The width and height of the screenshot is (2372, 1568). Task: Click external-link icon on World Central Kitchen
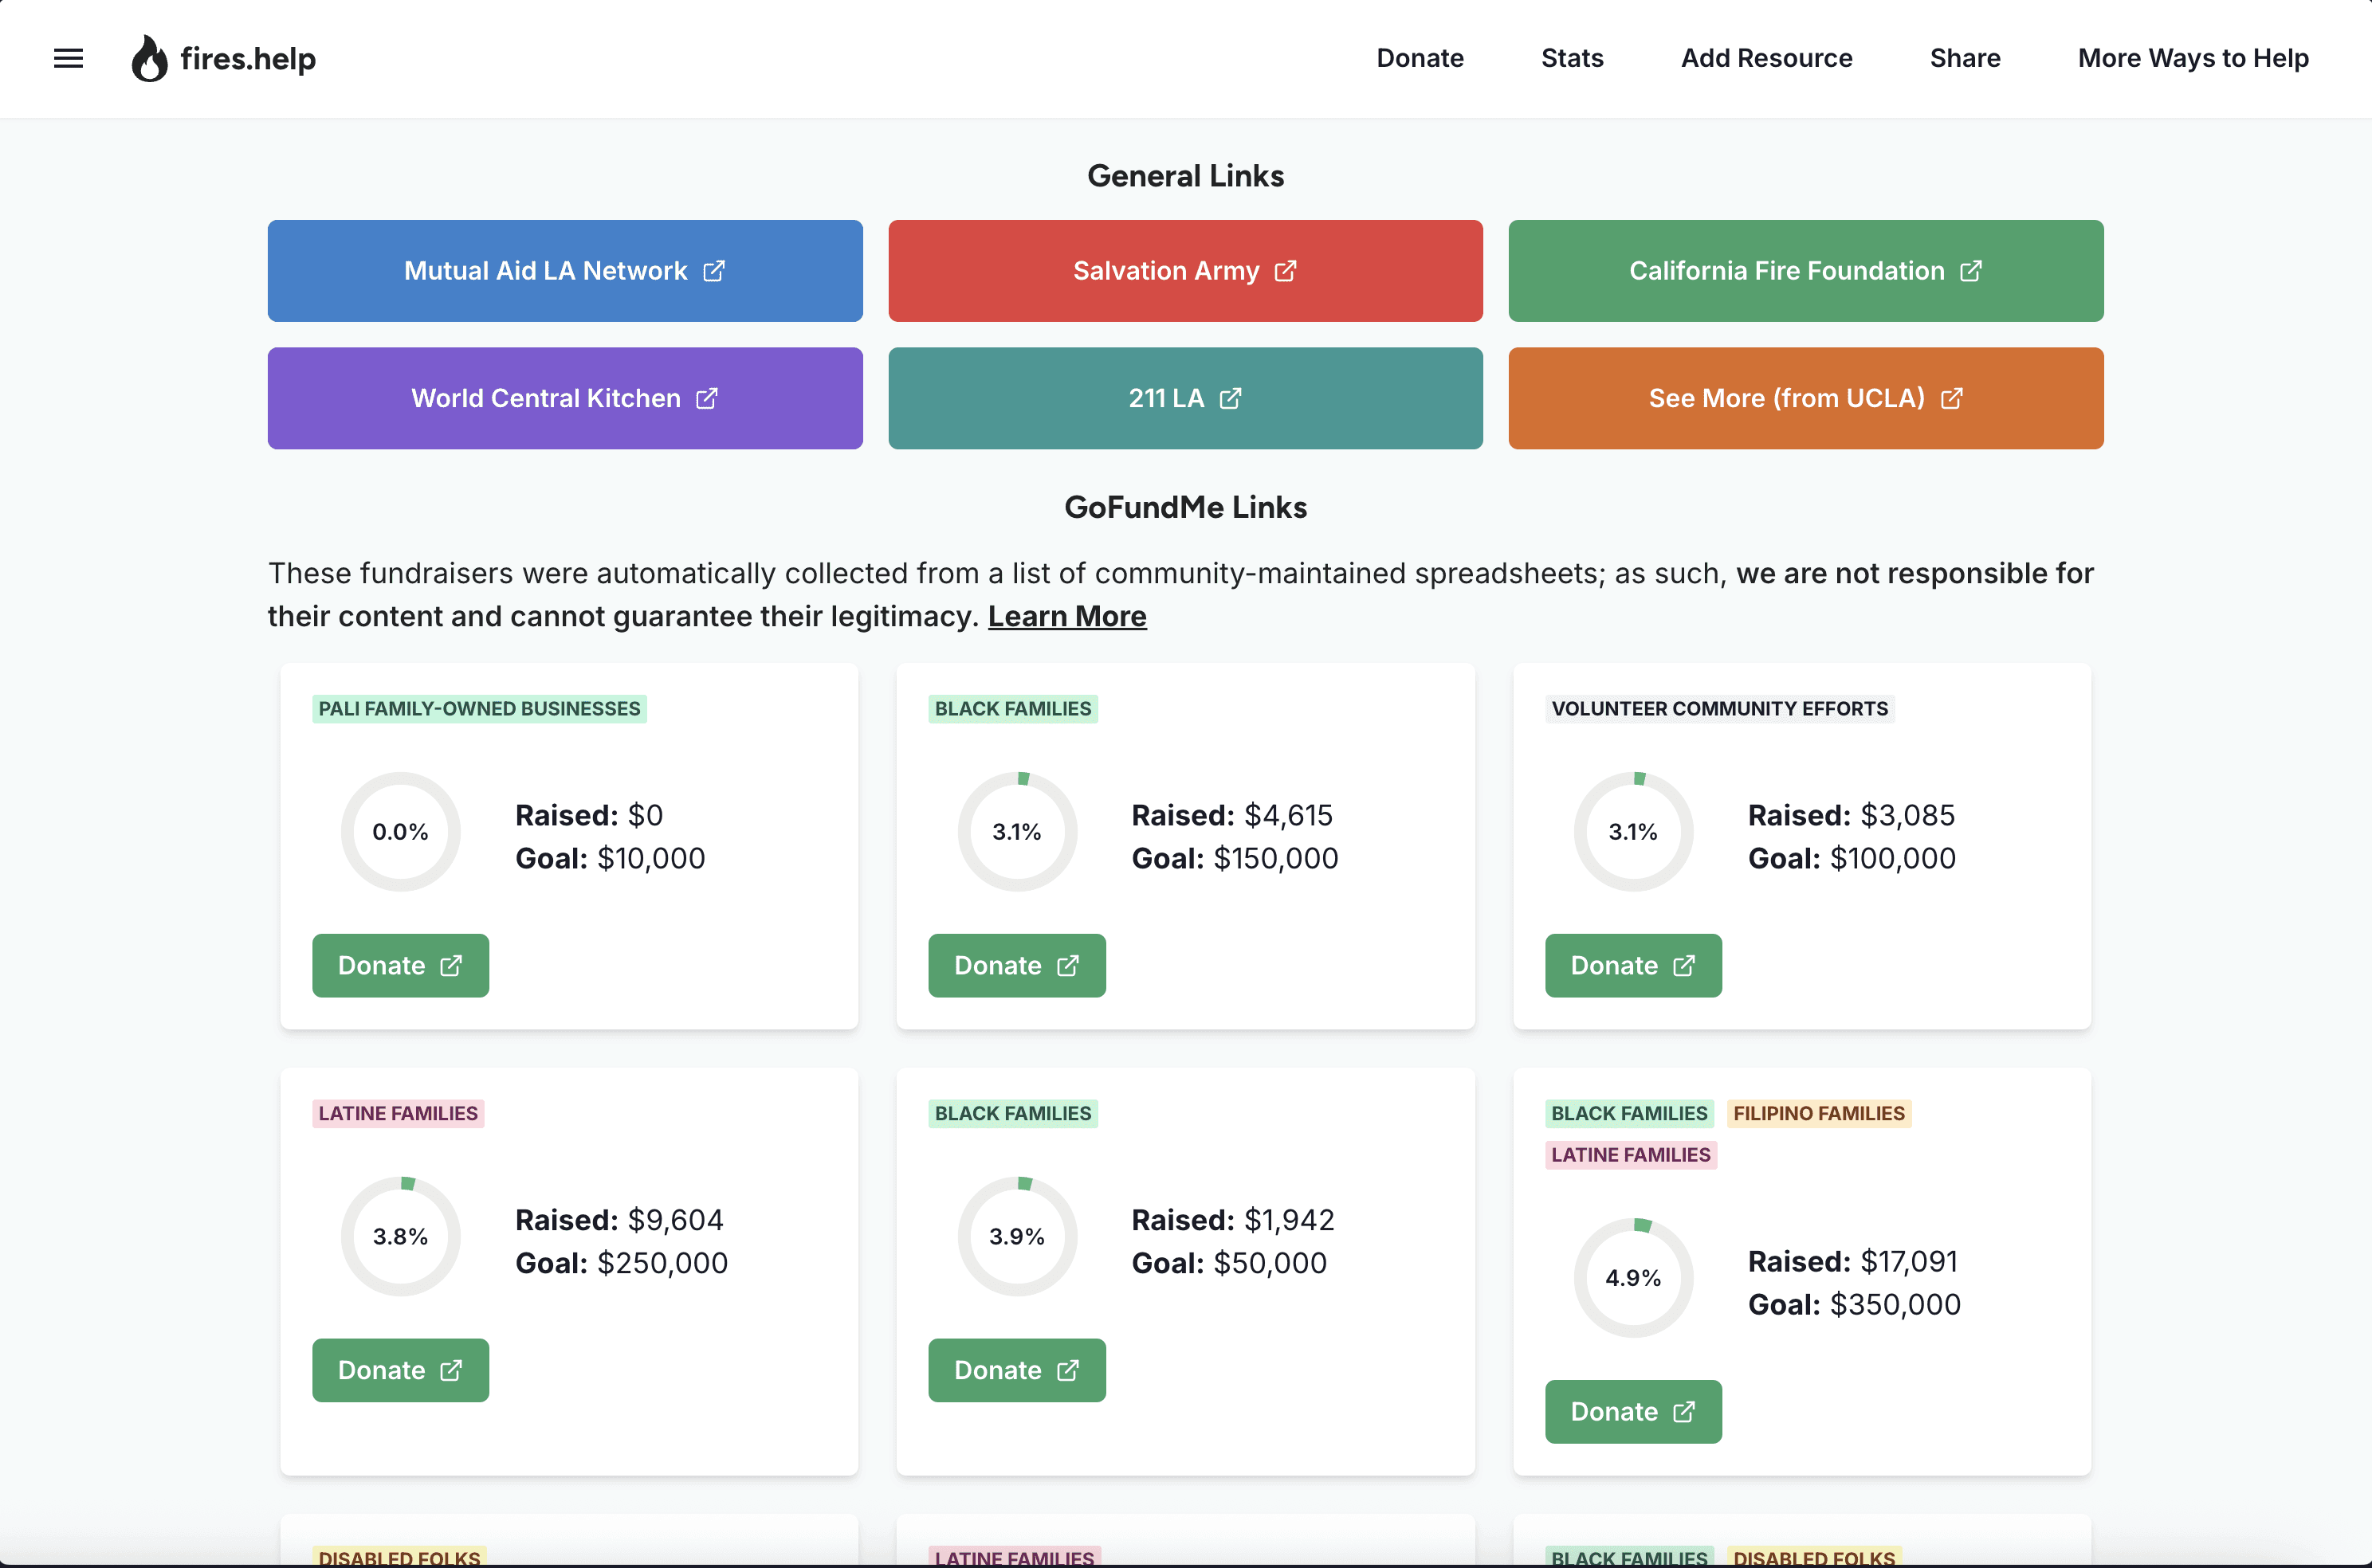(x=706, y=398)
